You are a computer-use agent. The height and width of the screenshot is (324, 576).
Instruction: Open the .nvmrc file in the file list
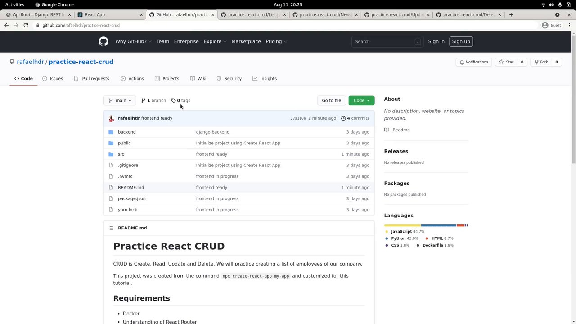coord(125,176)
